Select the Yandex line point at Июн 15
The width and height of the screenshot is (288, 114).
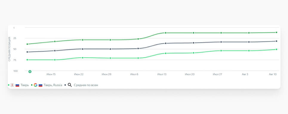click(55, 60)
